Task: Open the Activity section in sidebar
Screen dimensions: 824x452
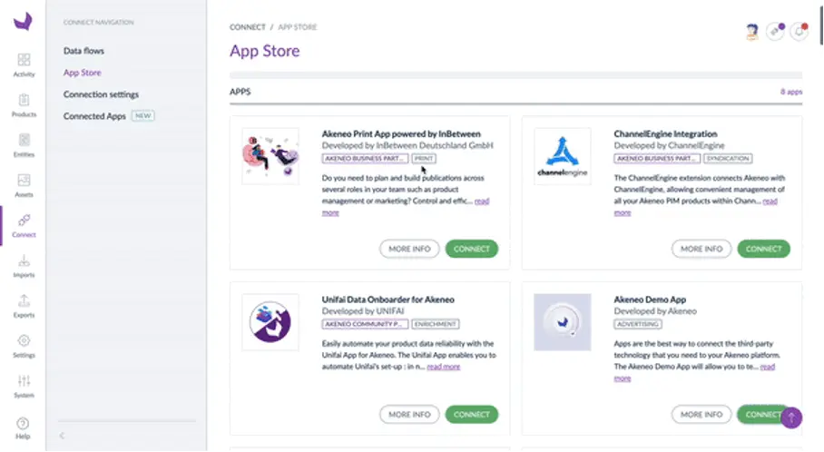Action: click(24, 64)
